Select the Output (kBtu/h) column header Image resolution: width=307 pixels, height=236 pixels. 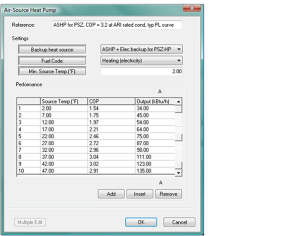click(154, 101)
